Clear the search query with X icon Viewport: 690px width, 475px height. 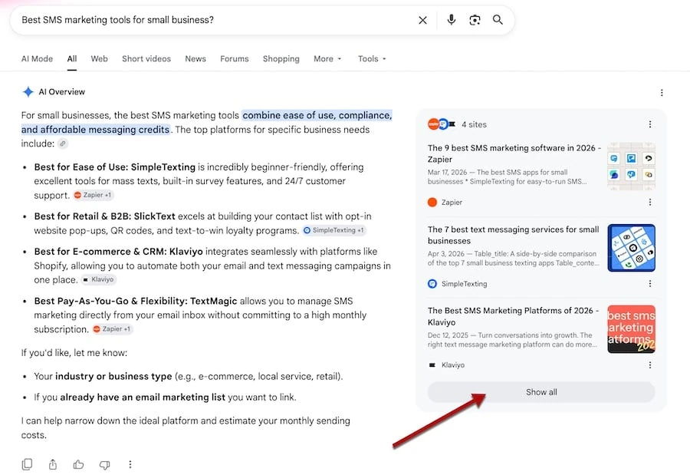[x=422, y=20]
